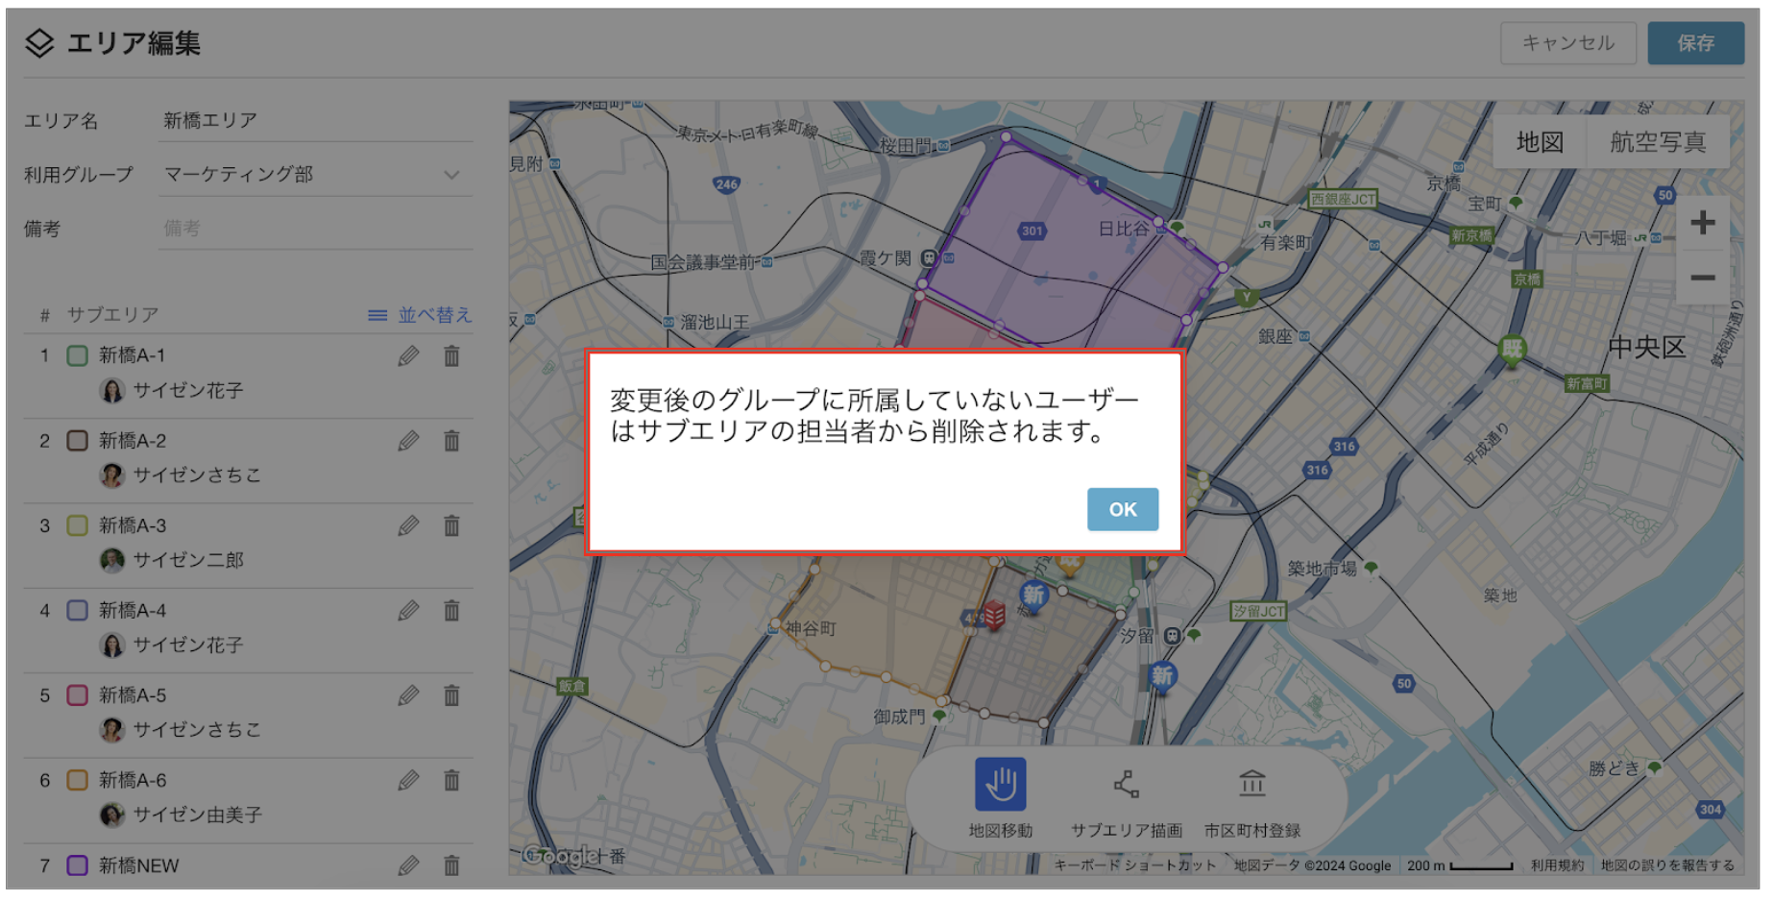
Task: Delete sub-area 新橋A-1 with trash icon
Action: [x=451, y=356]
